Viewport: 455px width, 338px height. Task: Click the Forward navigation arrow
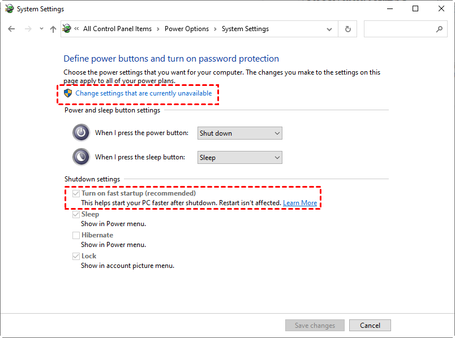(x=28, y=29)
